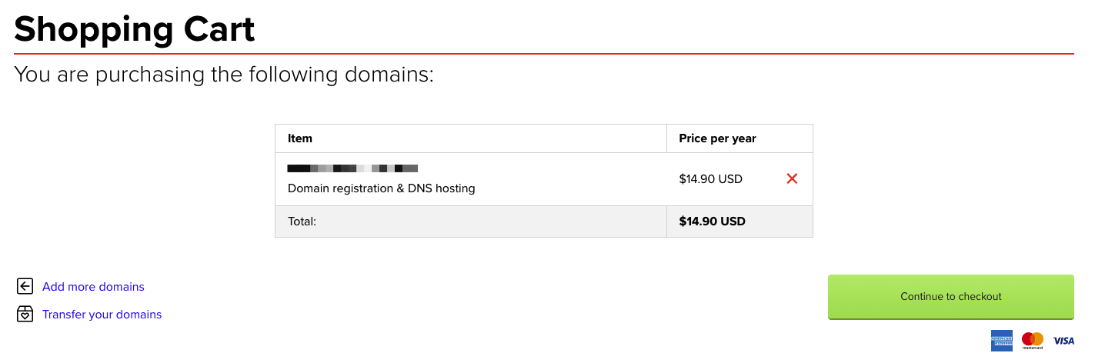Click the 'You are purchasing the following domains' text
This screenshot has width=1095, height=363.
[x=224, y=75]
